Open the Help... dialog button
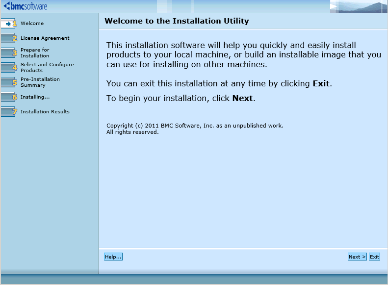This screenshot has width=388, height=285. click(113, 257)
